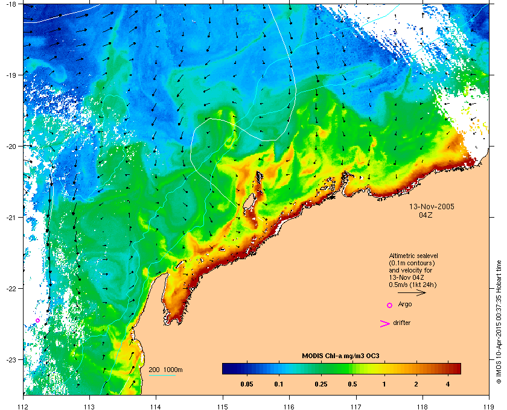Pick the green colorbar section near 0.25
The width and height of the screenshot is (507, 410).
pyautogui.click(x=320, y=368)
